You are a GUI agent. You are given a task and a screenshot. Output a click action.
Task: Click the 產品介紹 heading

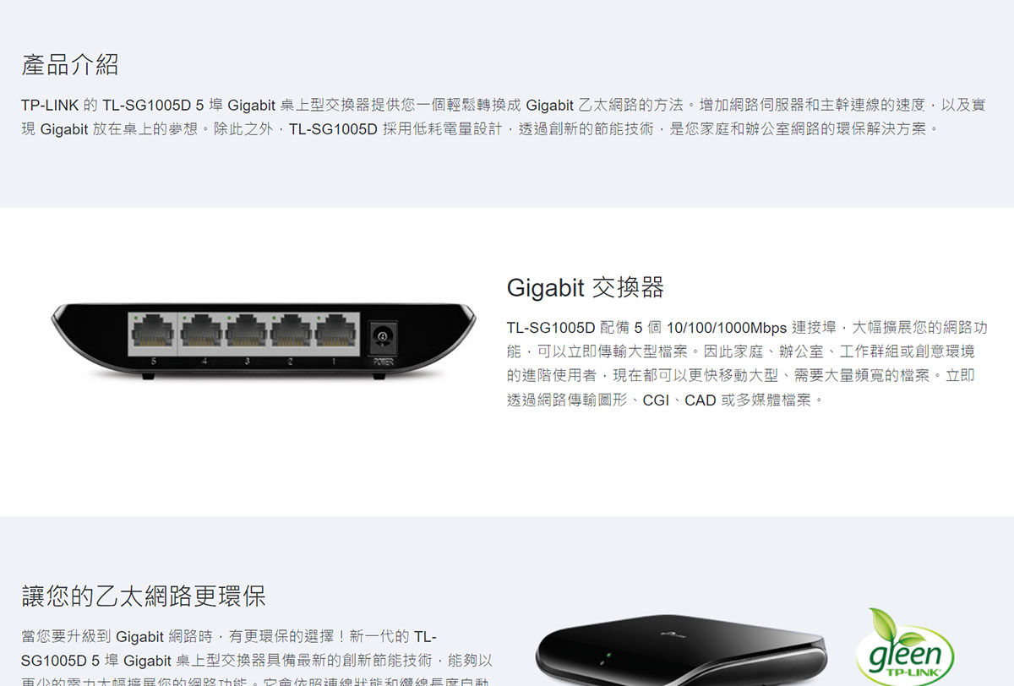(70, 64)
